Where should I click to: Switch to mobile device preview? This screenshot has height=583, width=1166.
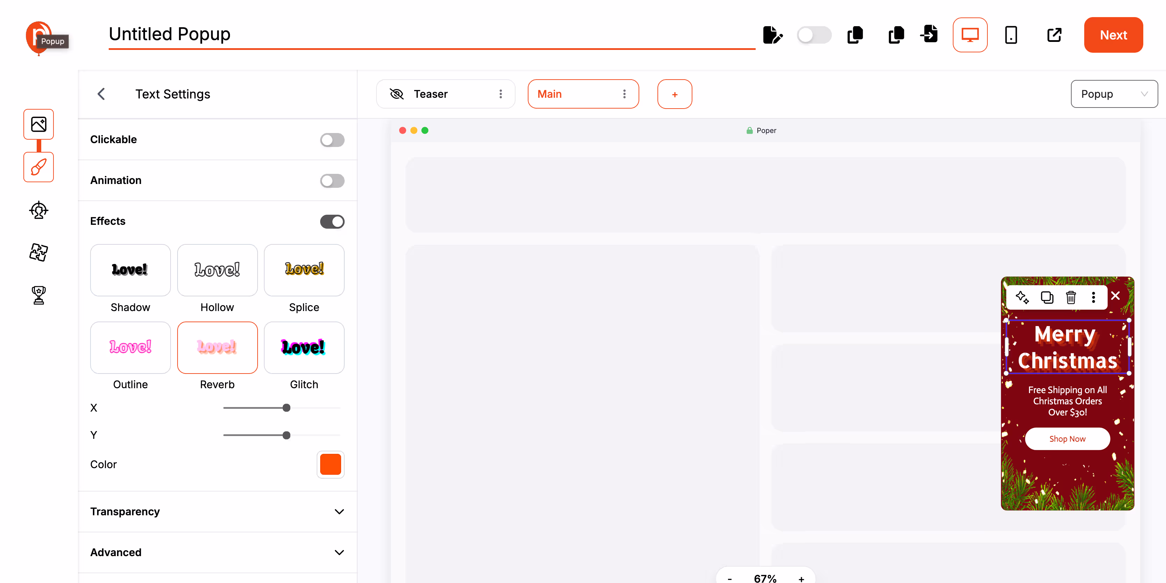1011,35
